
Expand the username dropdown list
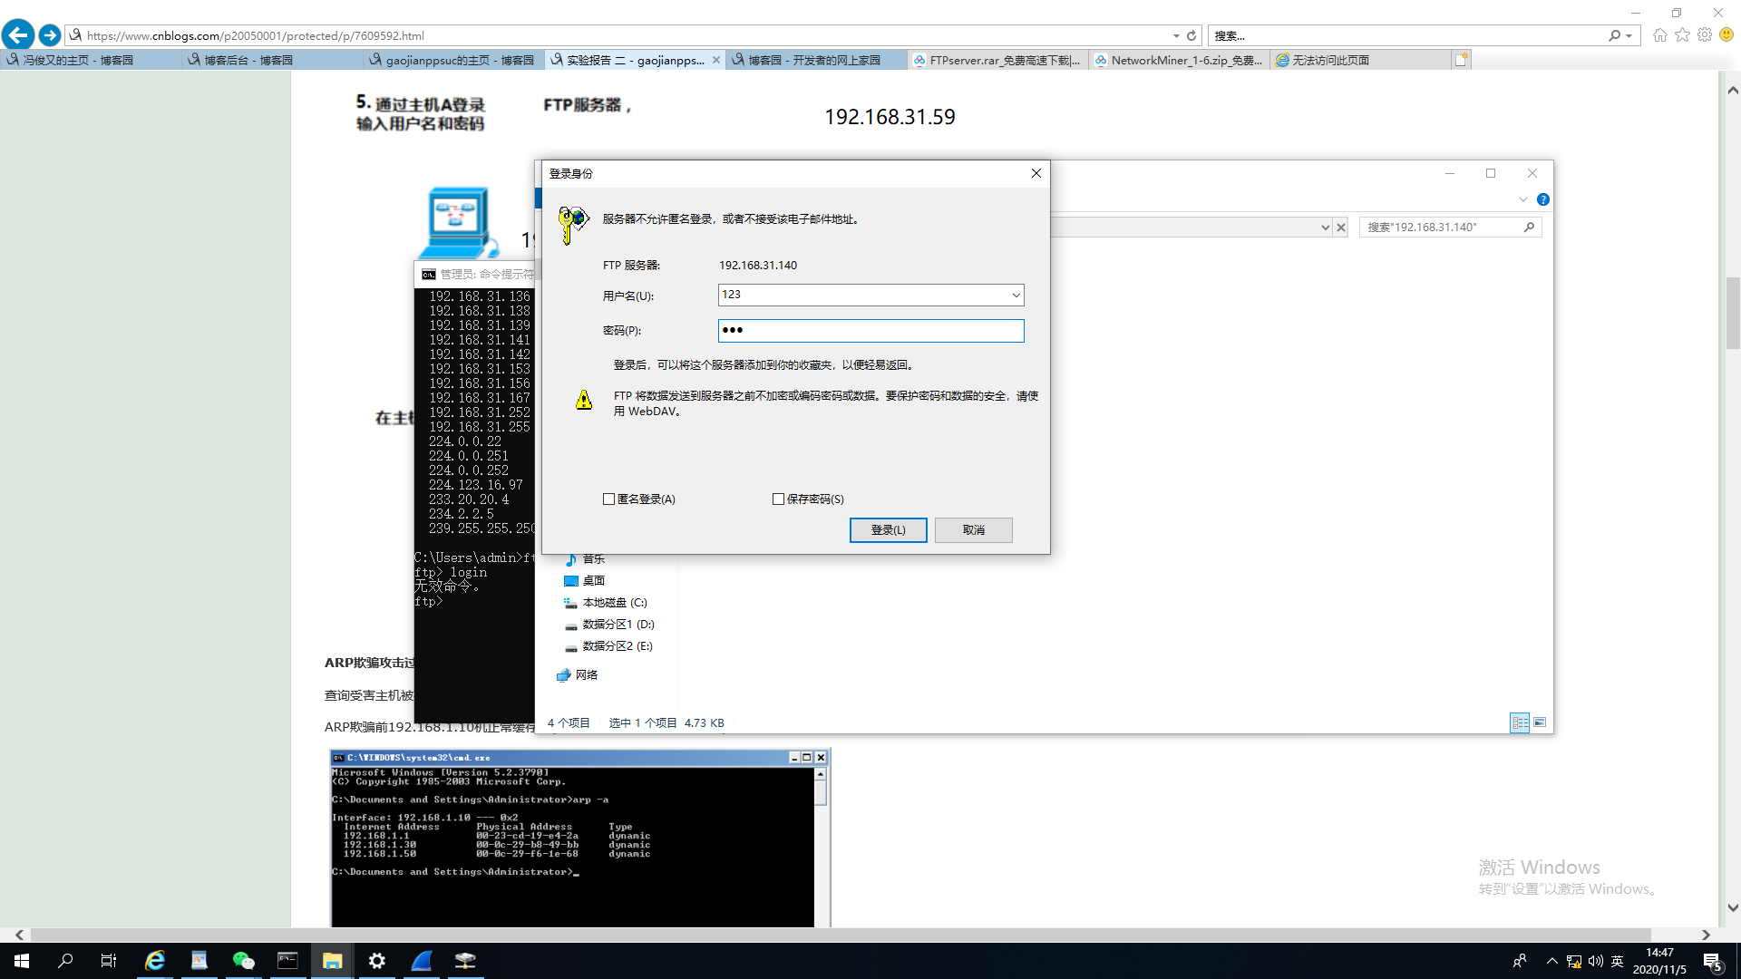pyautogui.click(x=1016, y=296)
